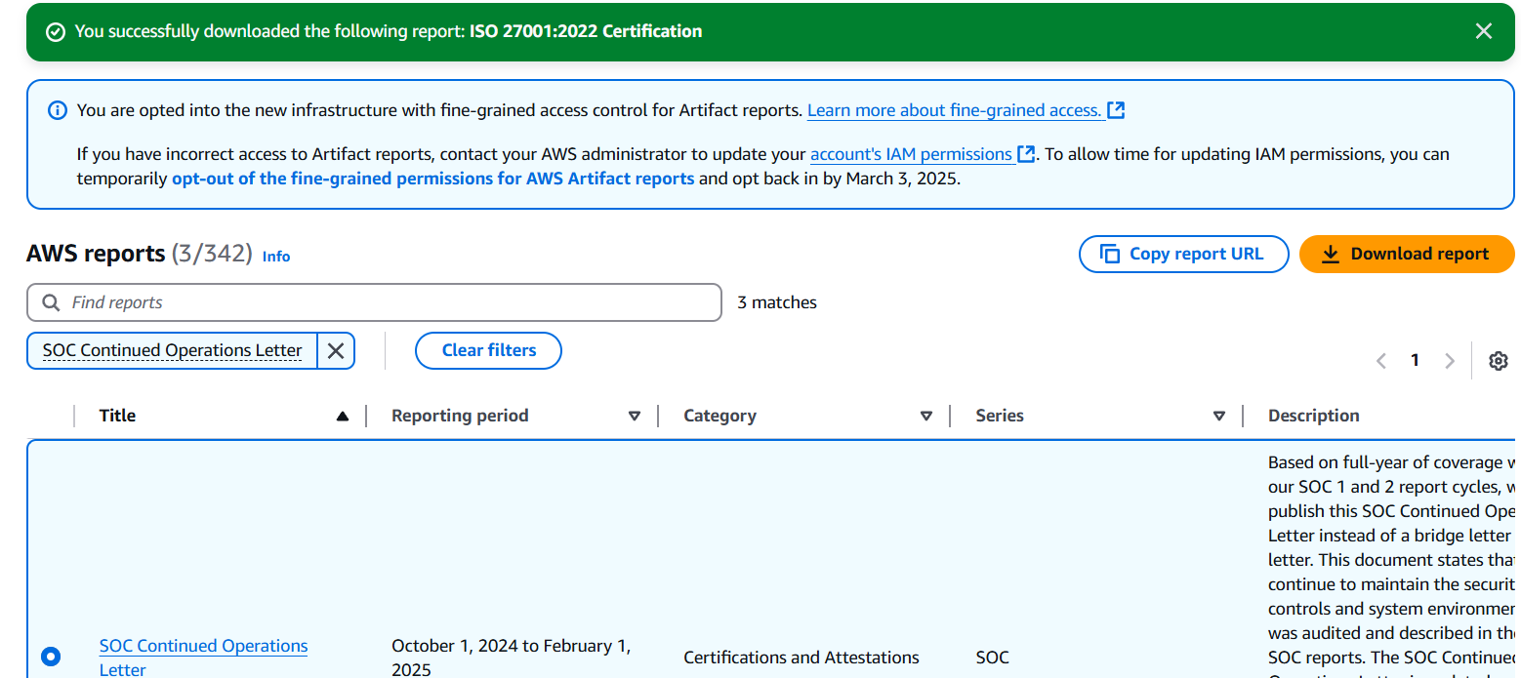Open Learn more about fine-grained access link

(954, 110)
